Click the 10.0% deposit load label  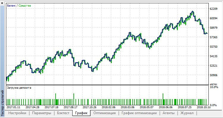214,87
